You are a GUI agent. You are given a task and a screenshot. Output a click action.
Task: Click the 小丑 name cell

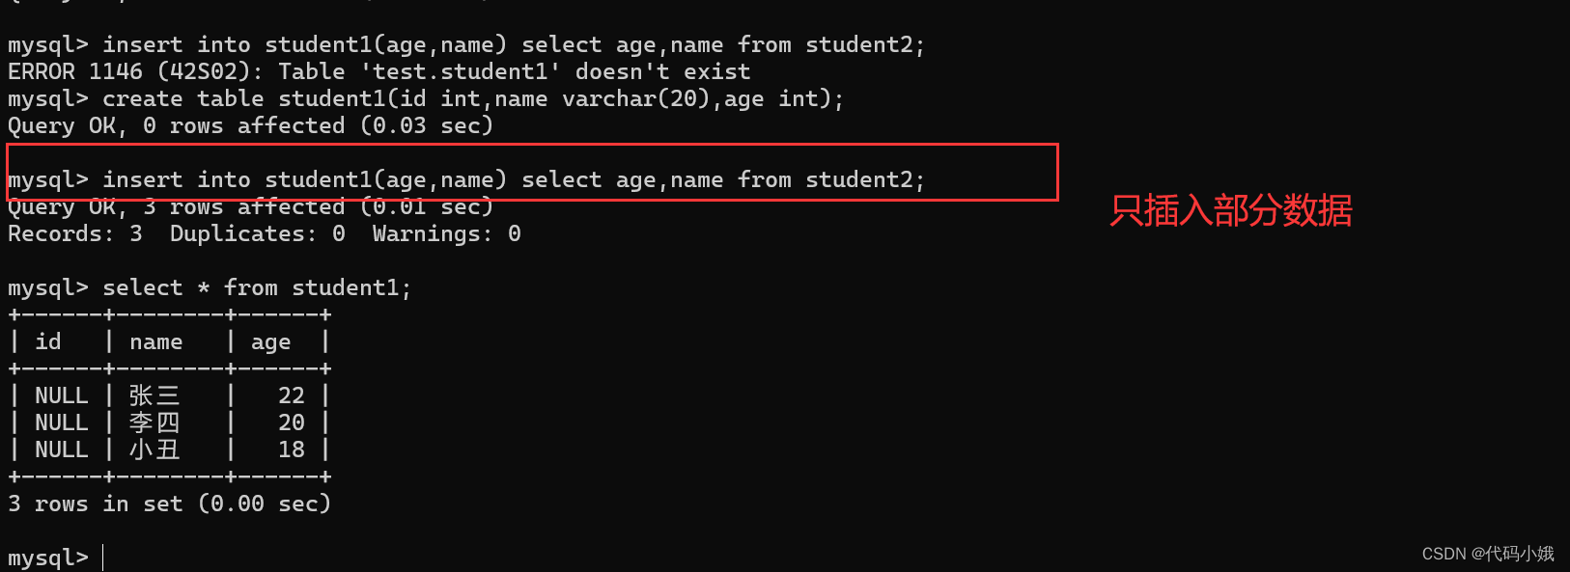pyautogui.click(x=154, y=449)
